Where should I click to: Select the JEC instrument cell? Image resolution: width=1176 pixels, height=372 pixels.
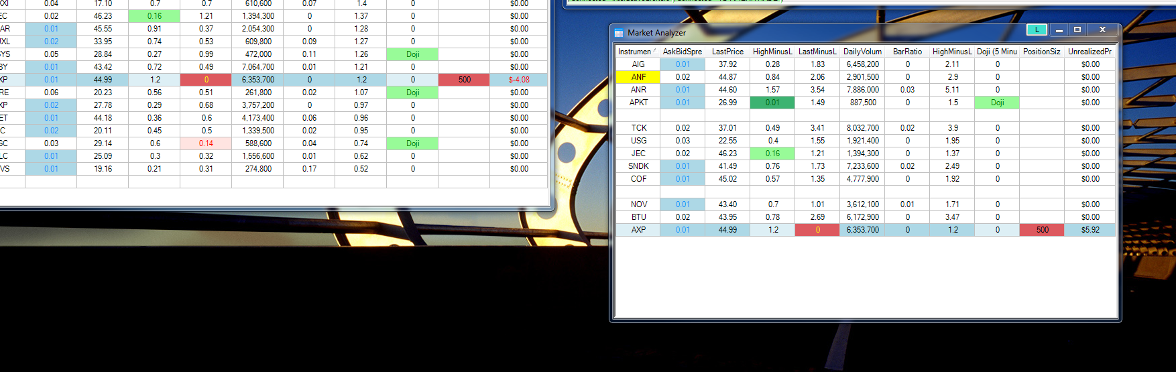[x=638, y=153]
